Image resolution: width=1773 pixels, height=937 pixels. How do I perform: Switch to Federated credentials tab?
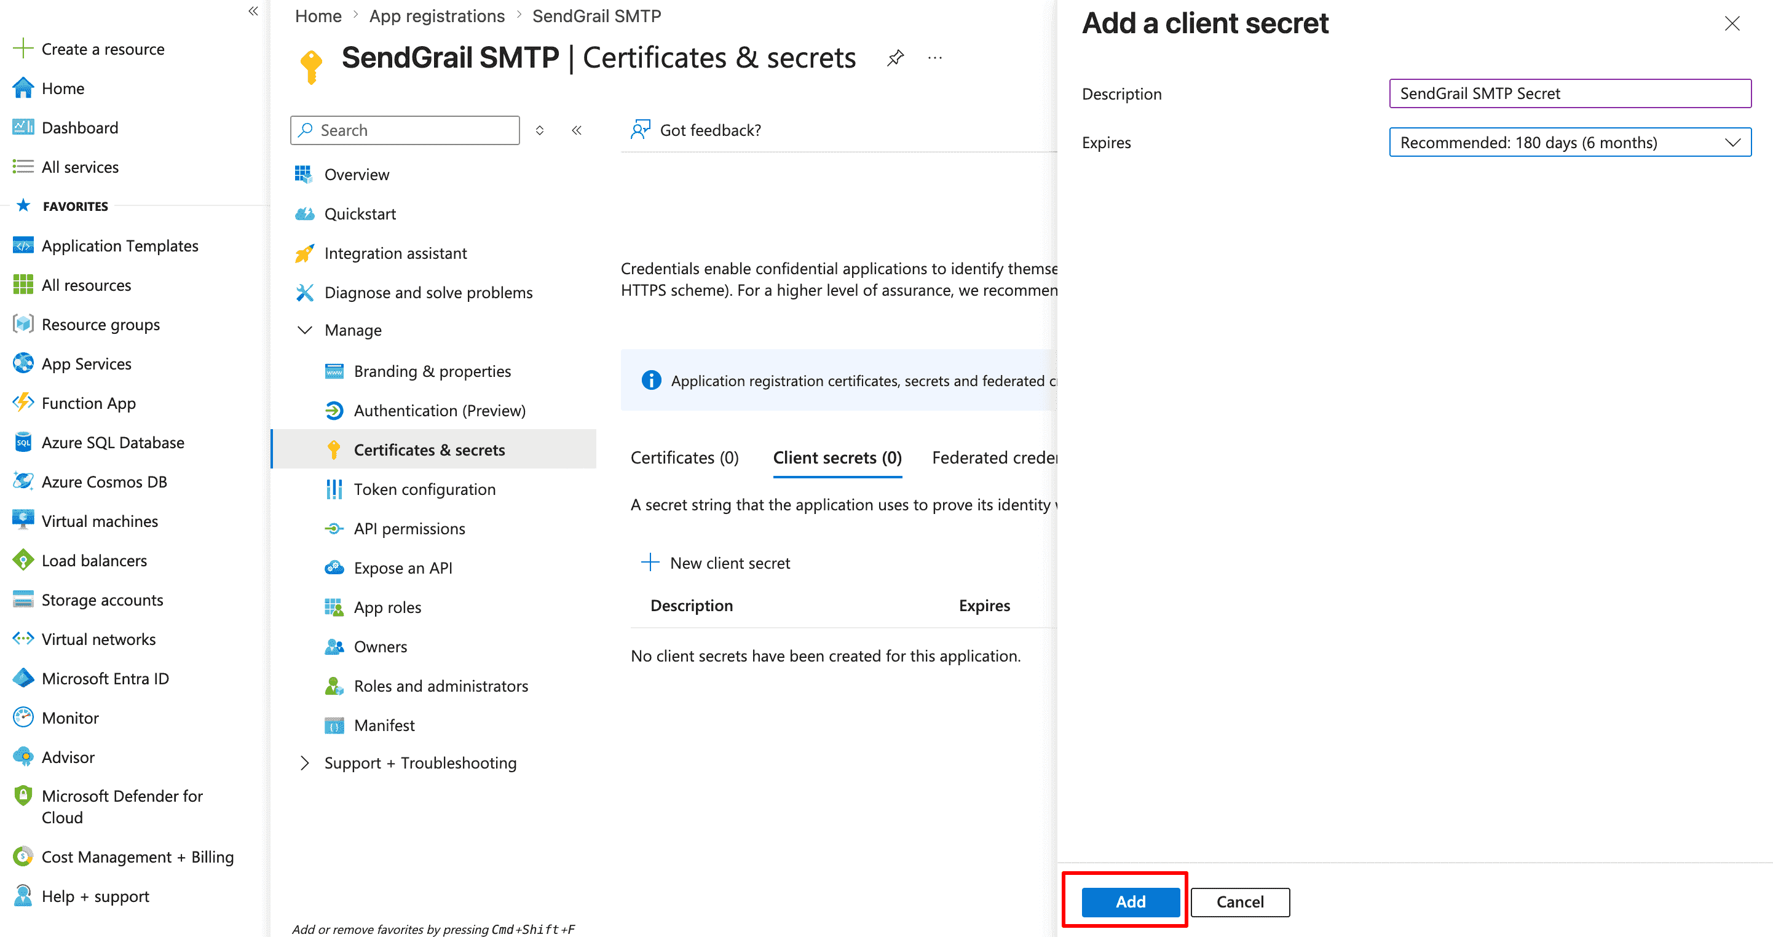click(995, 458)
